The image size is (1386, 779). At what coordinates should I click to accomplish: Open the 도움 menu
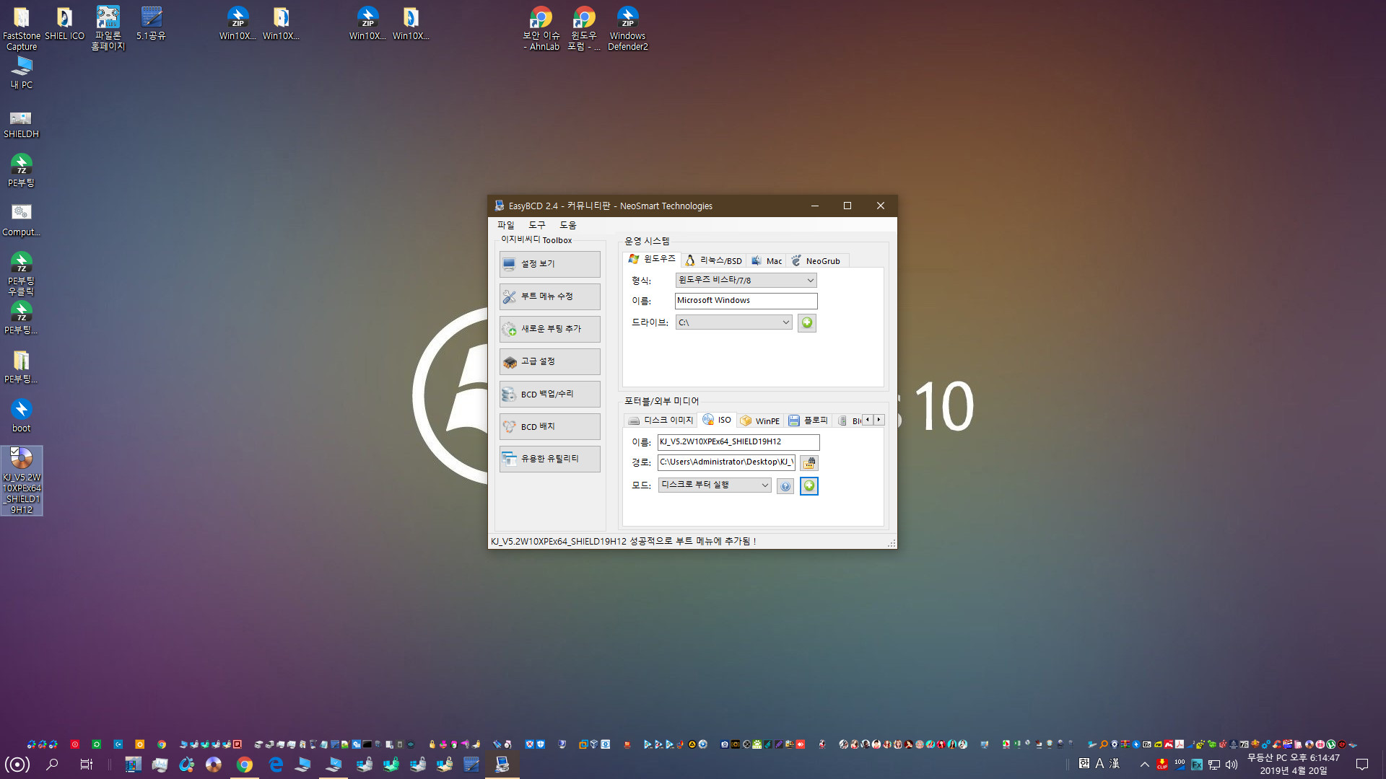(x=567, y=225)
